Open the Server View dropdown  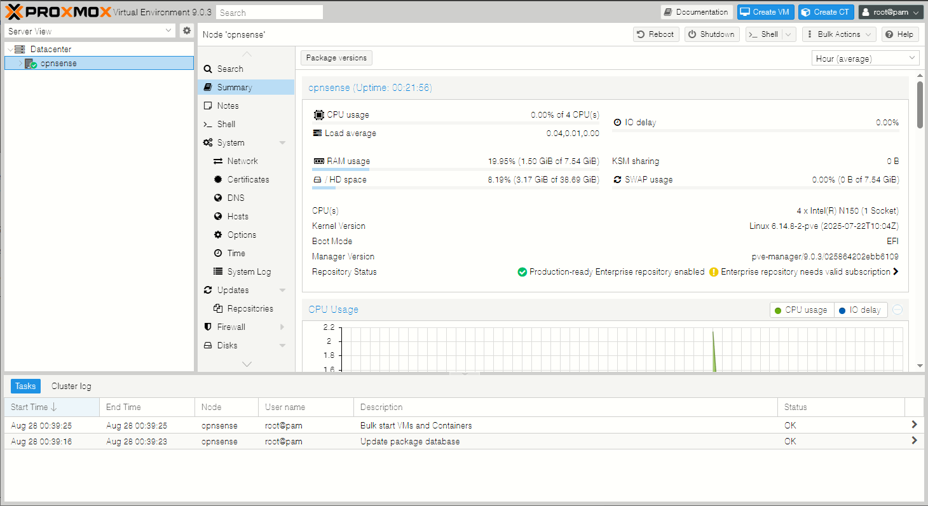pos(168,31)
